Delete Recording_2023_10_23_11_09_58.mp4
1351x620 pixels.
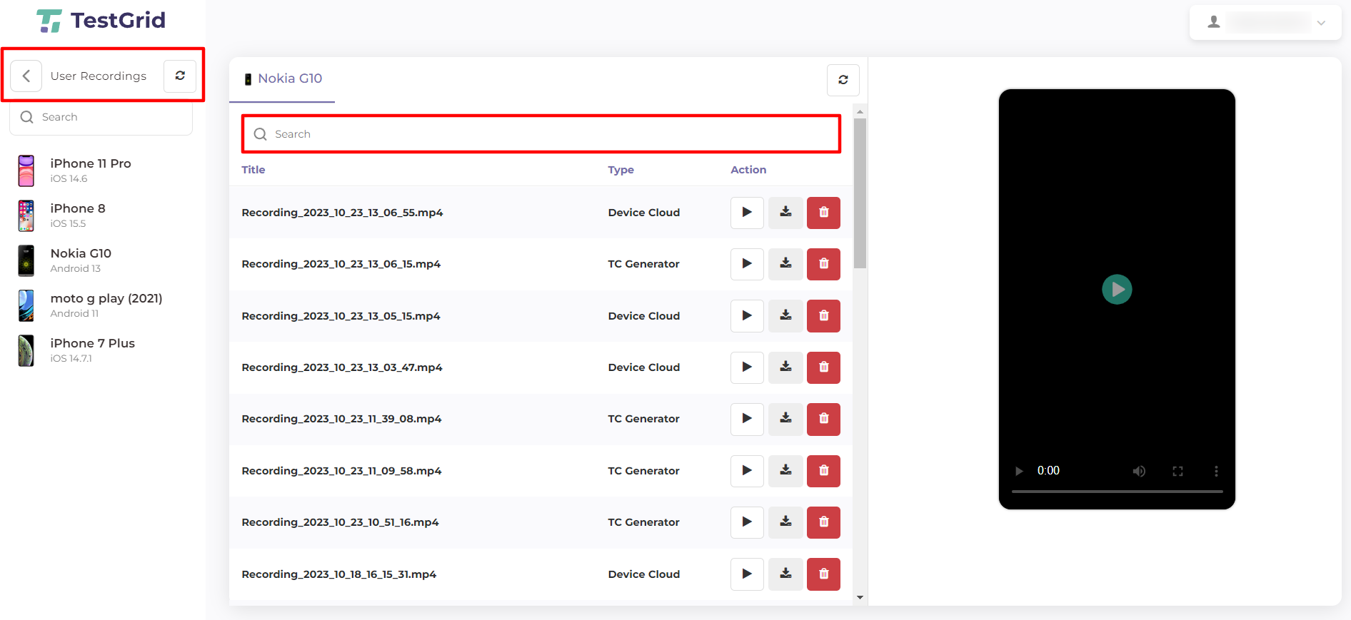click(x=823, y=471)
